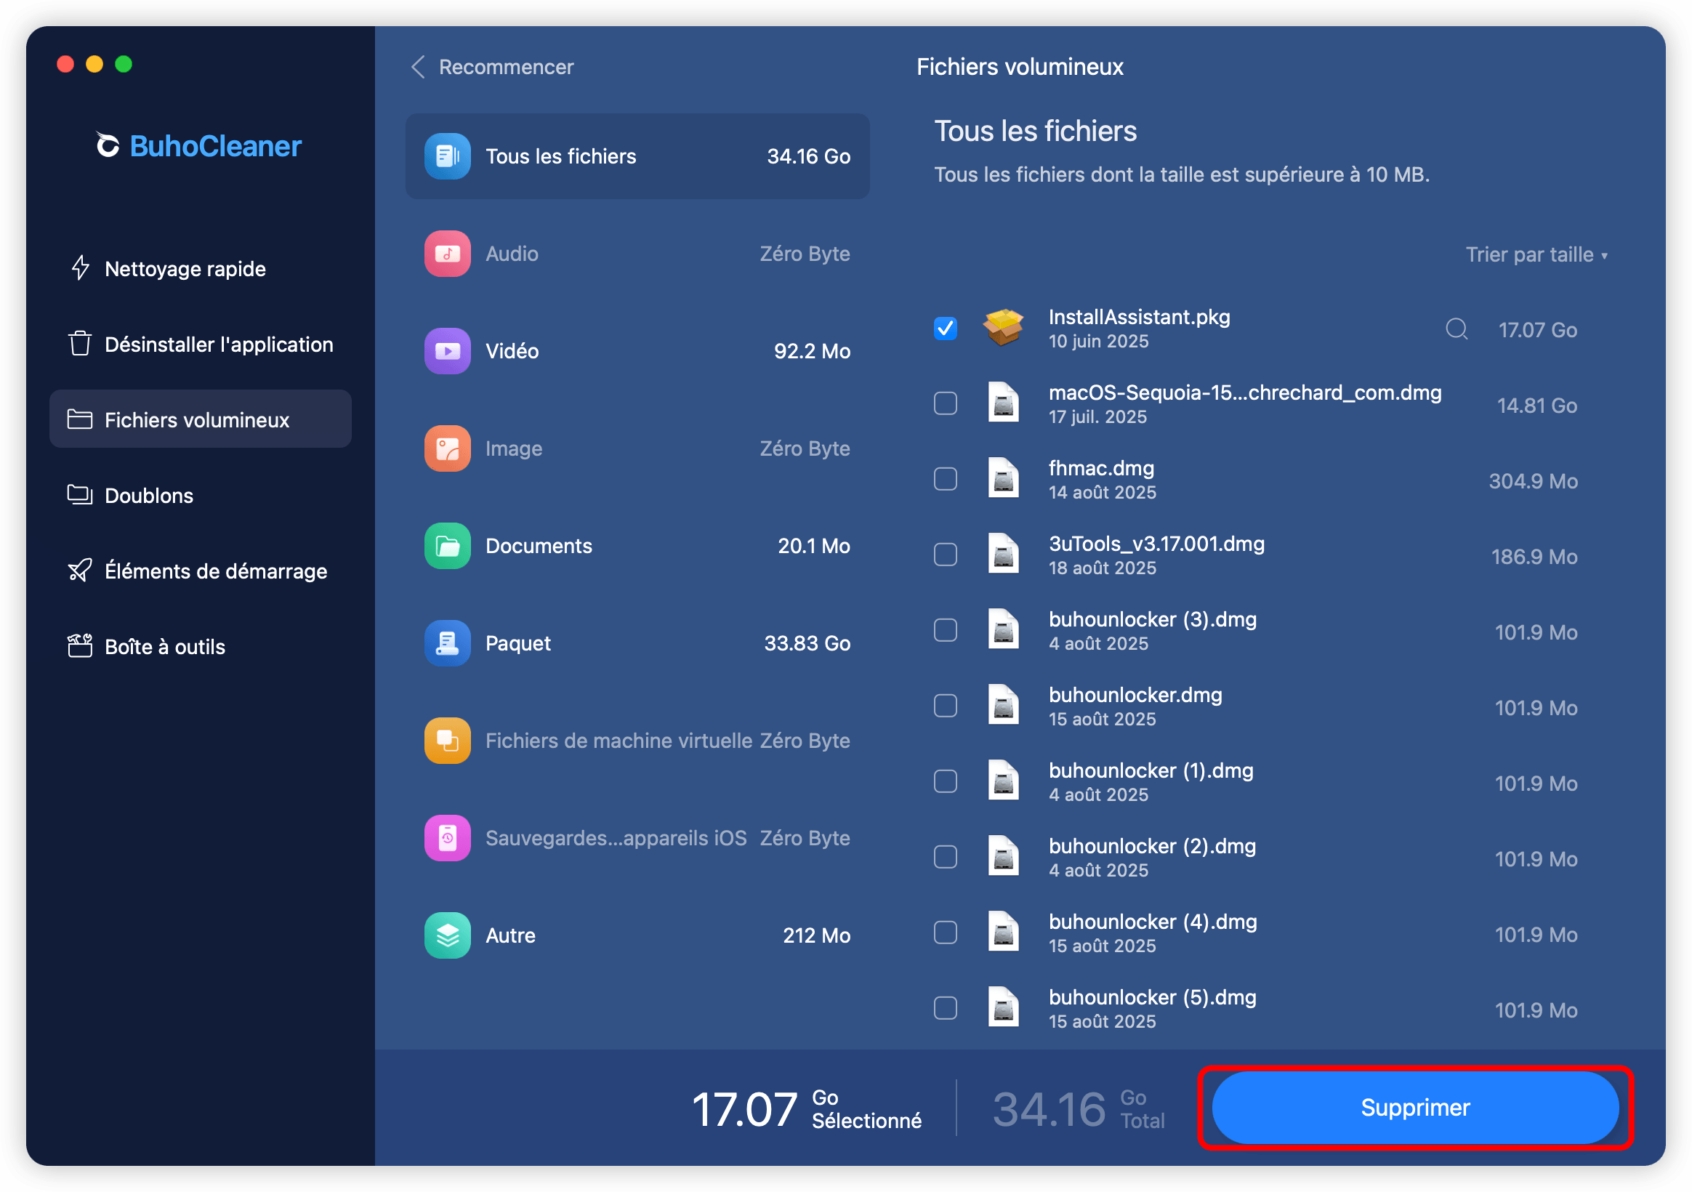Check the buhounlocker (1).dmg checkbox
The image size is (1692, 1192).
[x=946, y=781]
